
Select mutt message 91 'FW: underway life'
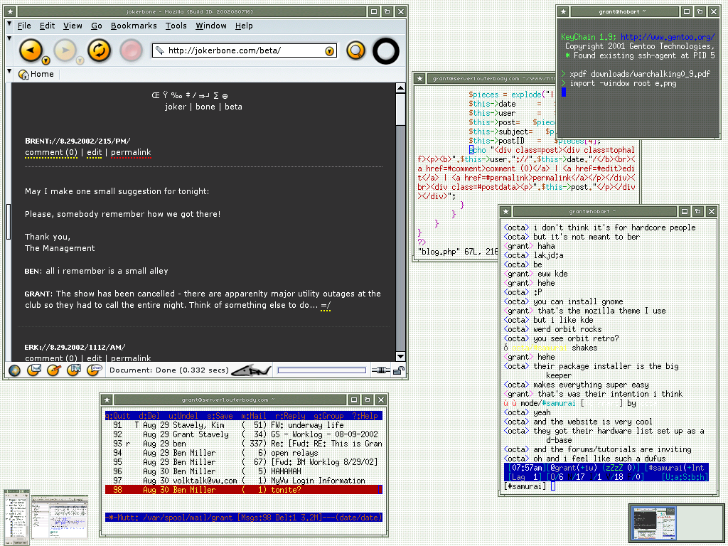(x=244, y=425)
